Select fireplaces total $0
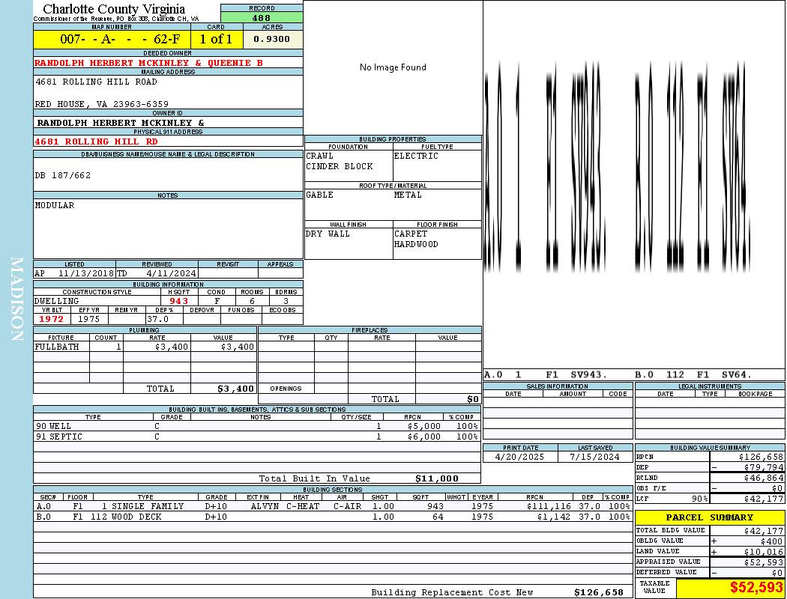 point(473,400)
